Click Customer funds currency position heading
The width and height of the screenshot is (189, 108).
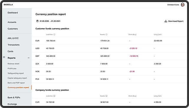point(52,29)
